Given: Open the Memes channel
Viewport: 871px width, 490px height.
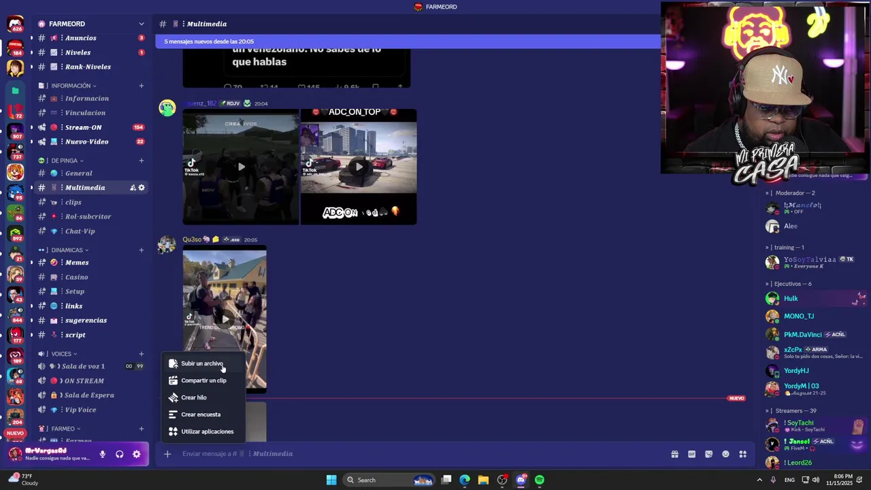Looking at the screenshot, I should tap(92, 263).
